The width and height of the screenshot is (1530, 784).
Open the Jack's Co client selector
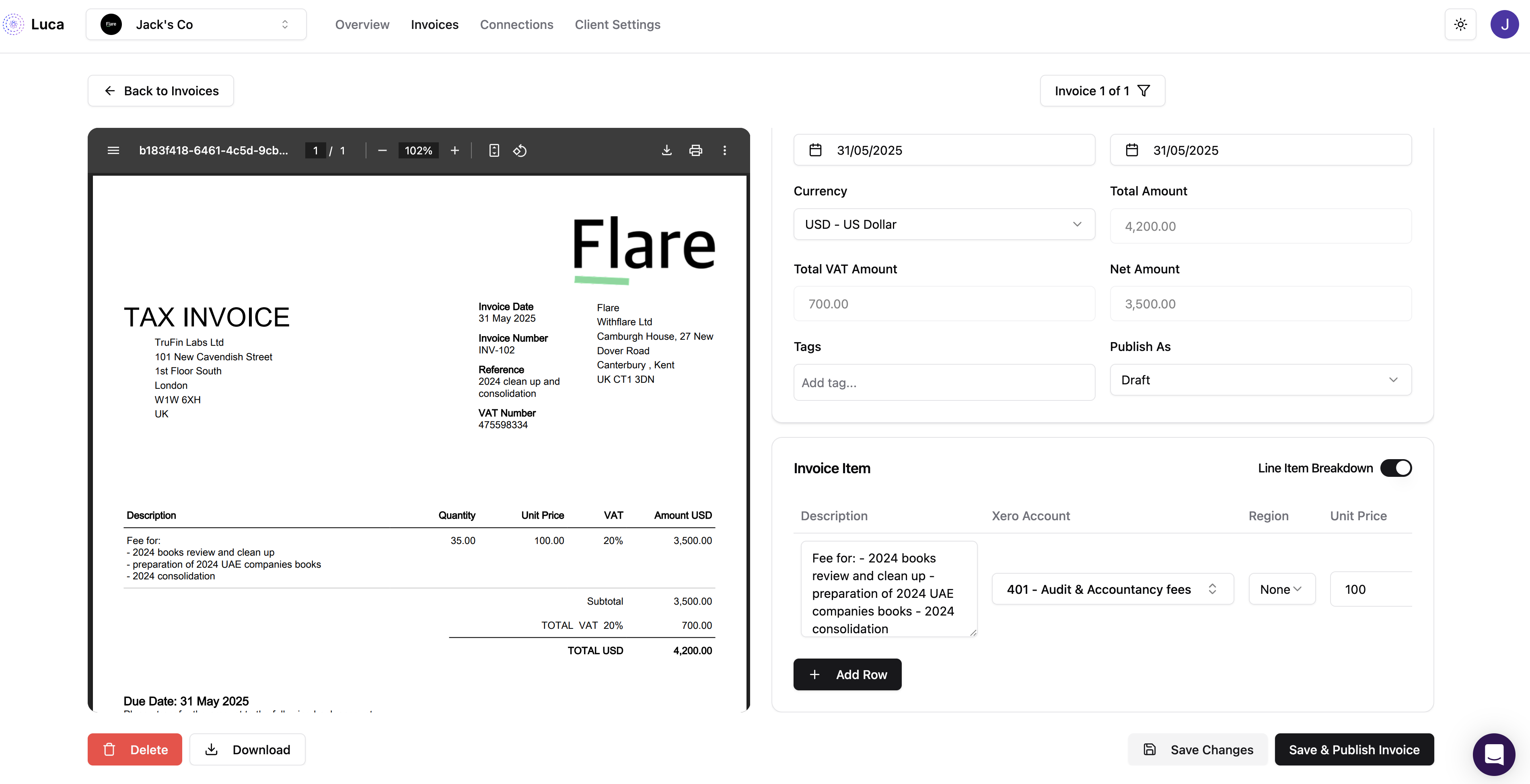click(196, 25)
